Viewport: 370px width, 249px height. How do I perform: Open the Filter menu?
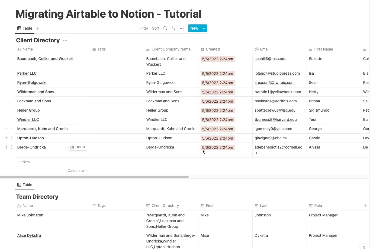coord(144,28)
